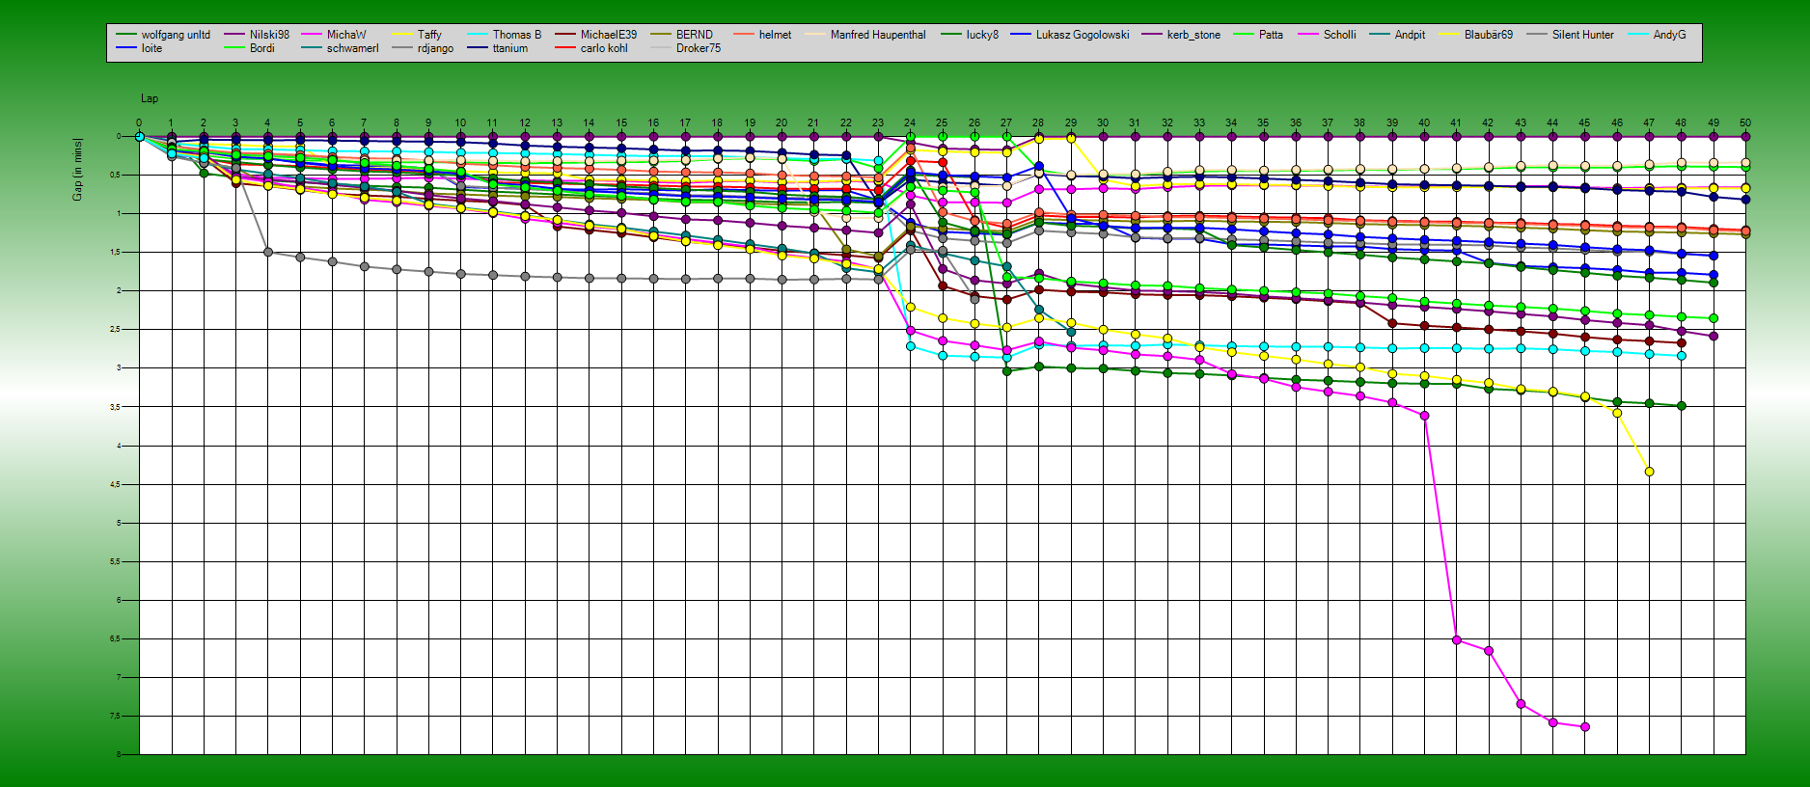The image size is (1810, 787).
Task: Click the cyan color line beside AndyG
Action: [x=1637, y=35]
